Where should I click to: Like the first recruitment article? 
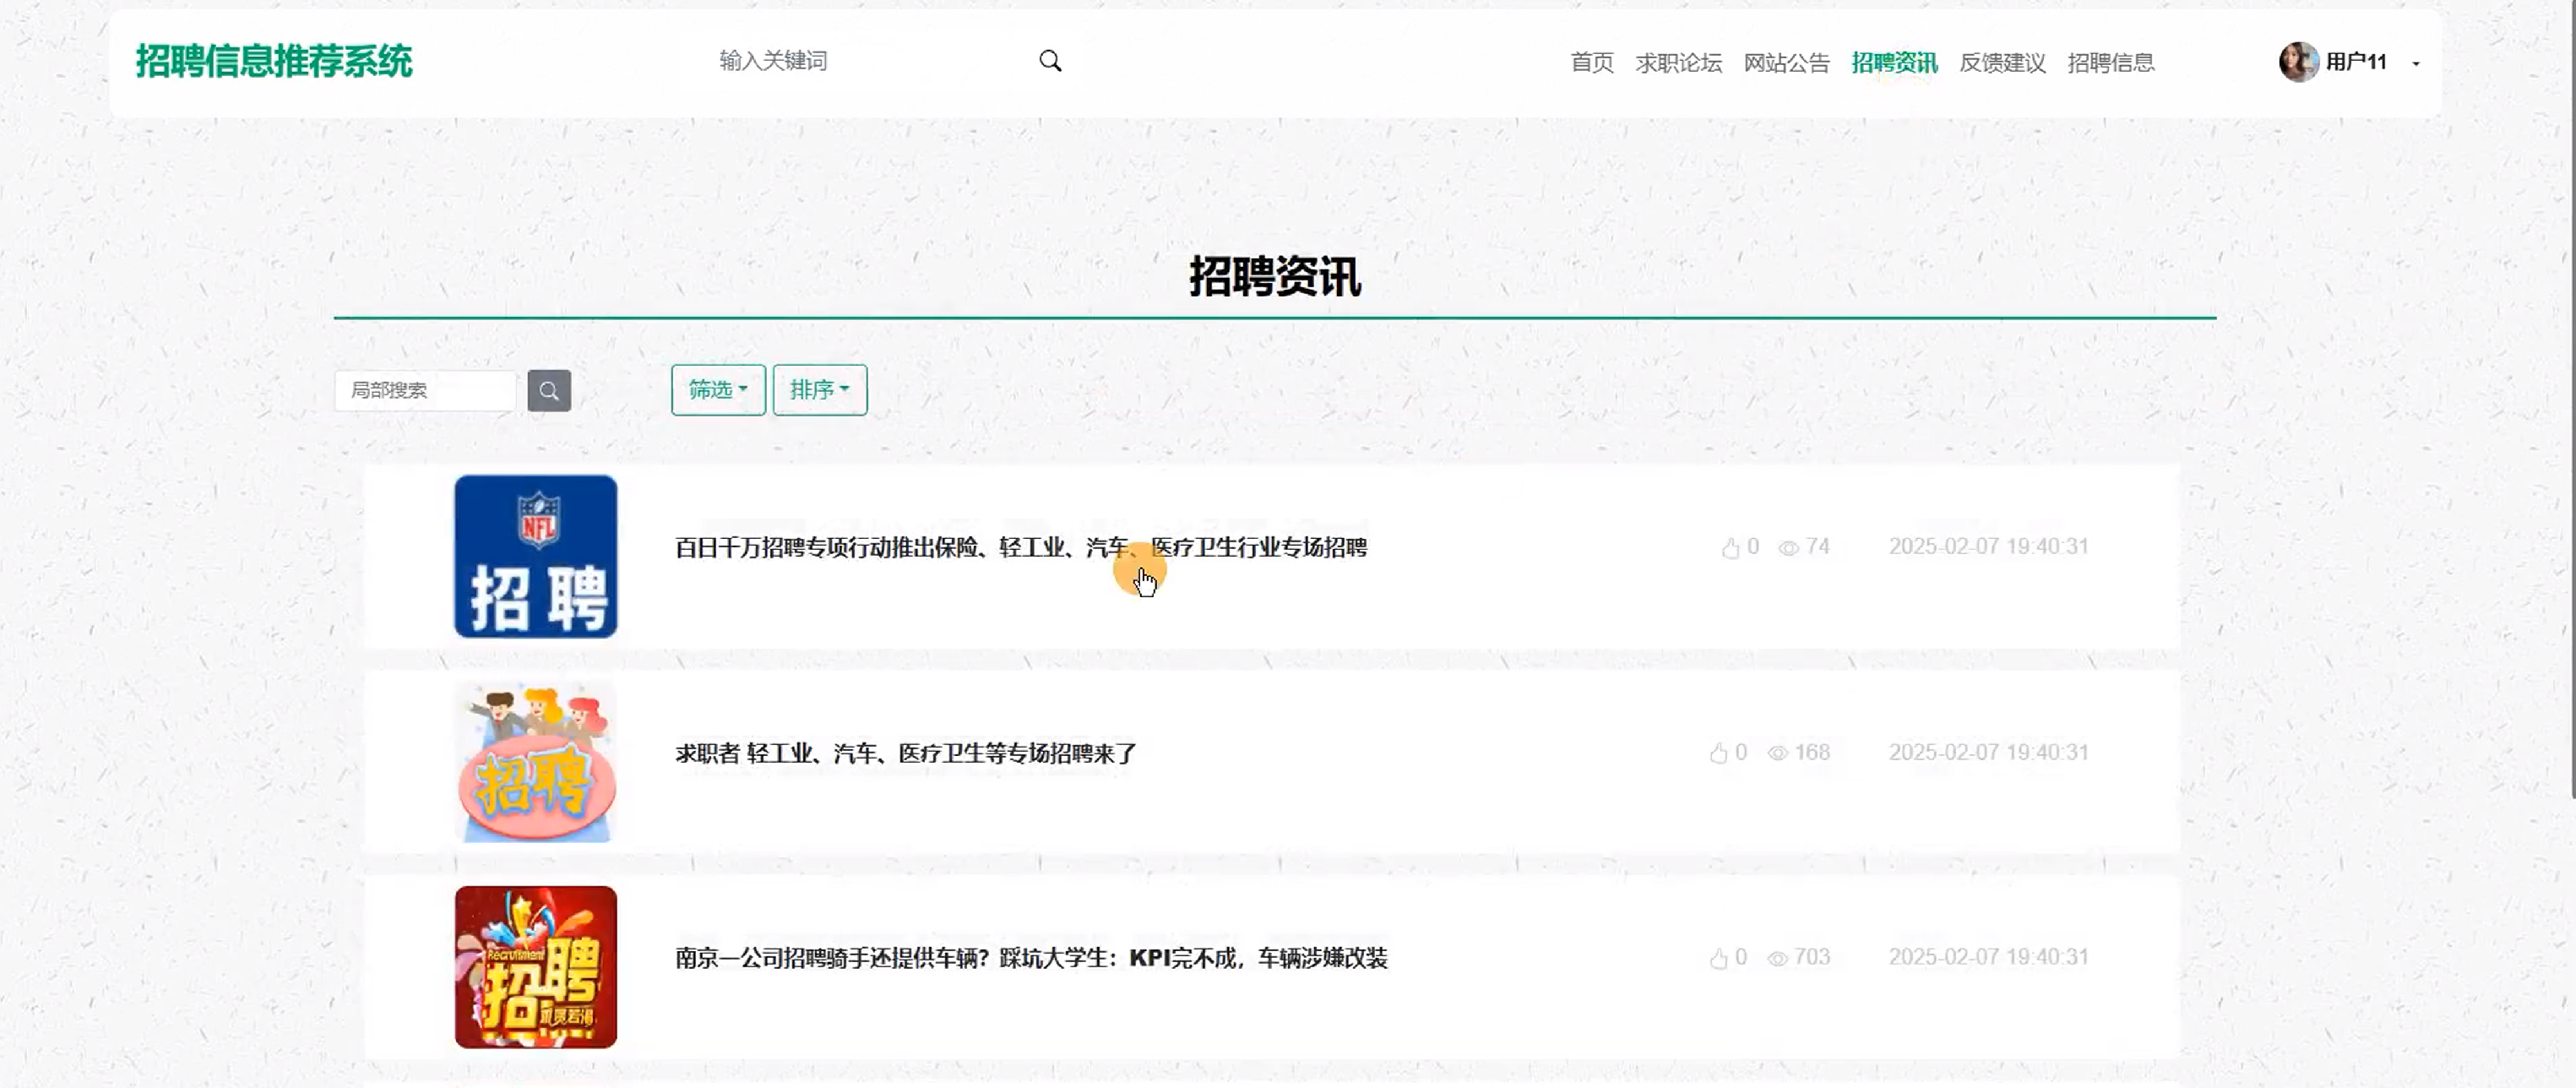pos(1730,548)
